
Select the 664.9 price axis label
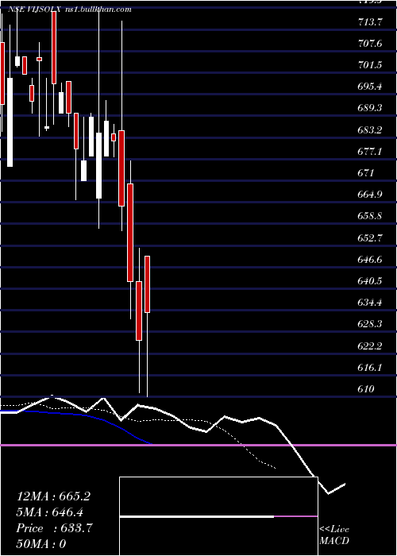coord(370,195)
